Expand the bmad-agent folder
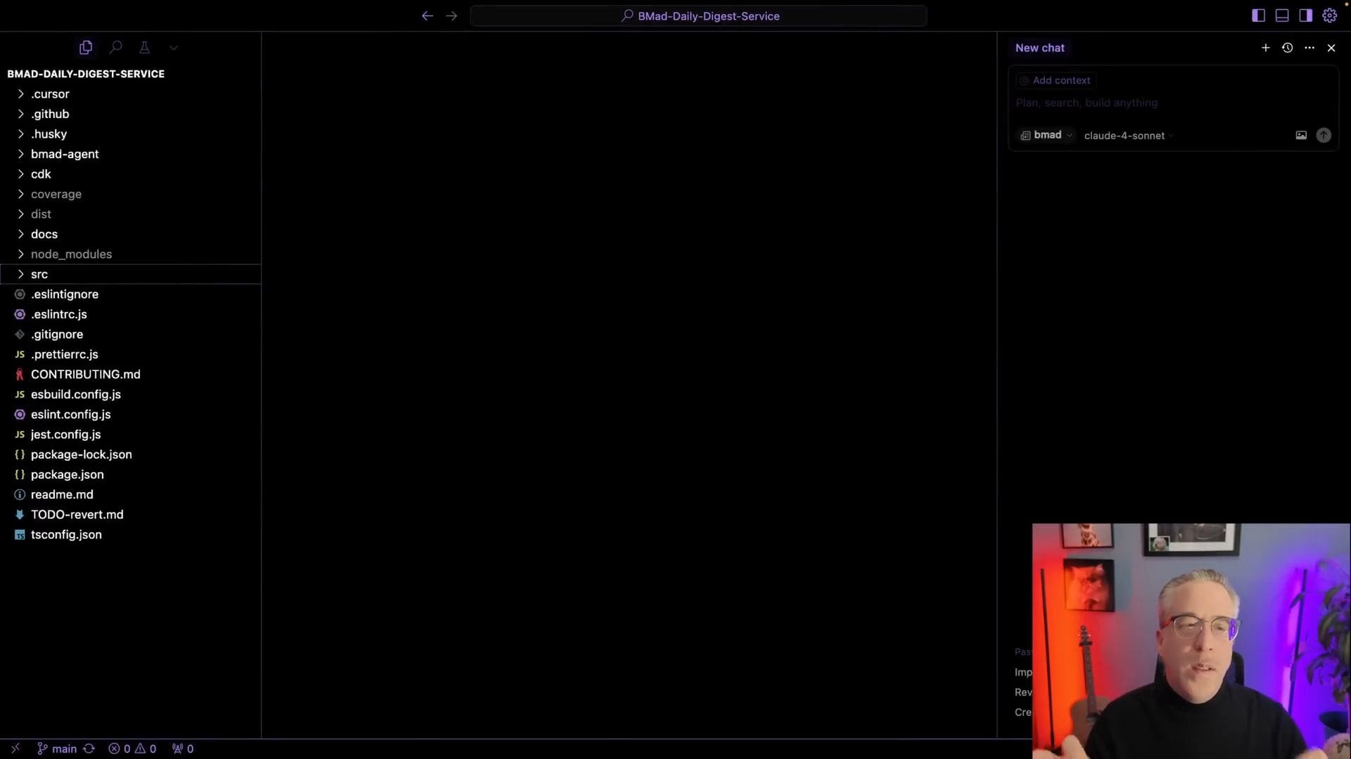 65,154
